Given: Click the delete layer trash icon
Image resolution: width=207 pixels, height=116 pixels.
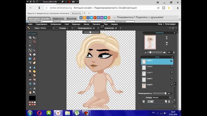Looking at the screenshot, I should click(169, 101).
